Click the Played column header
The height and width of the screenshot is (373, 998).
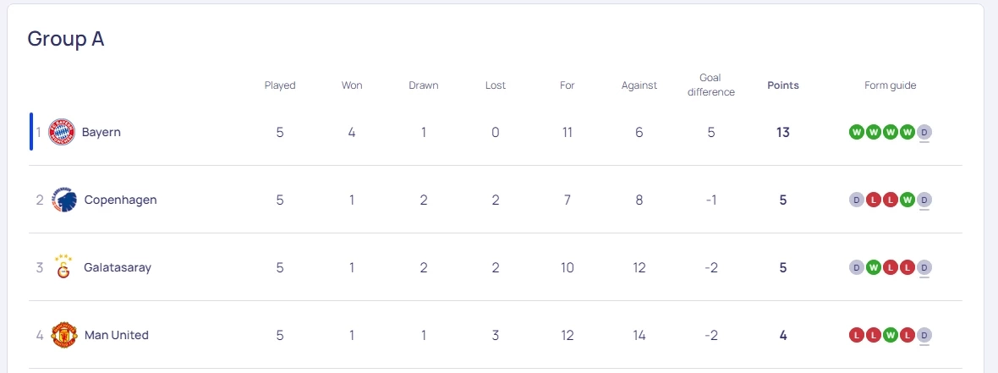pos(280,85)
